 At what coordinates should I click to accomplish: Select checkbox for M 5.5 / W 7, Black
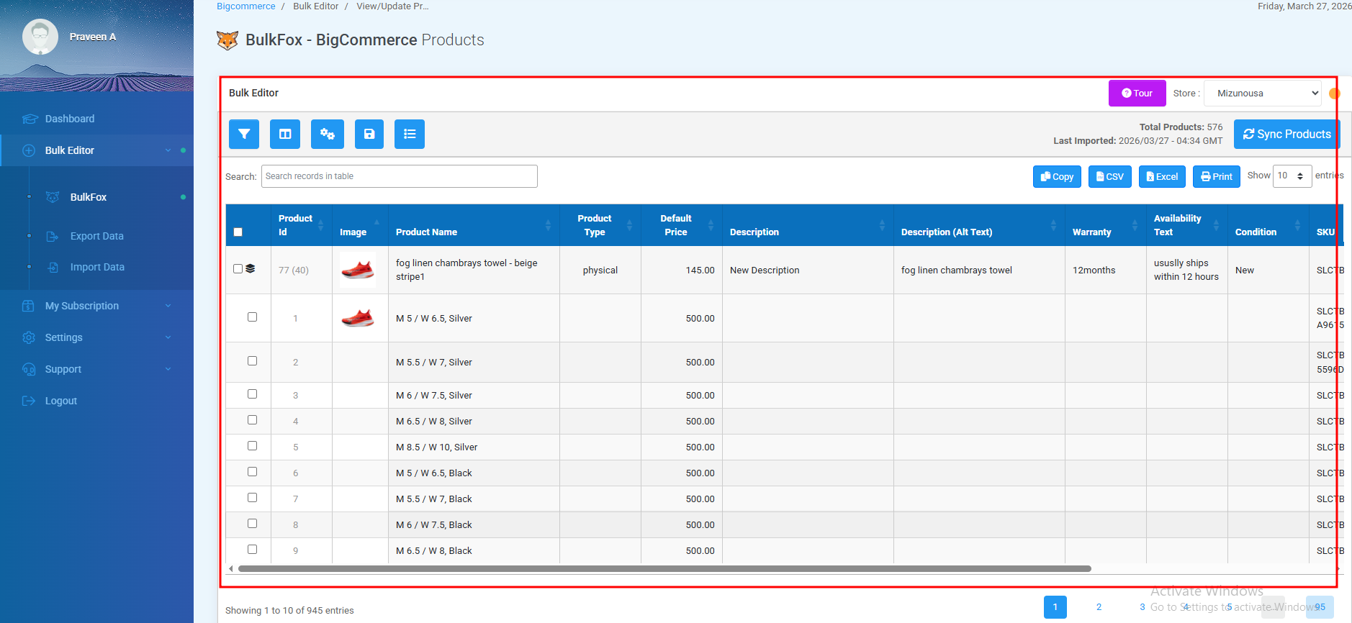point(252,497)
